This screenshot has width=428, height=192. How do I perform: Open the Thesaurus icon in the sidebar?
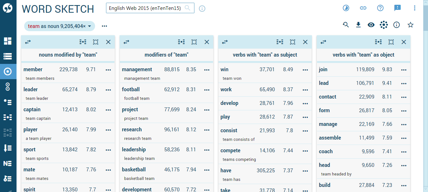click(8, 102)
